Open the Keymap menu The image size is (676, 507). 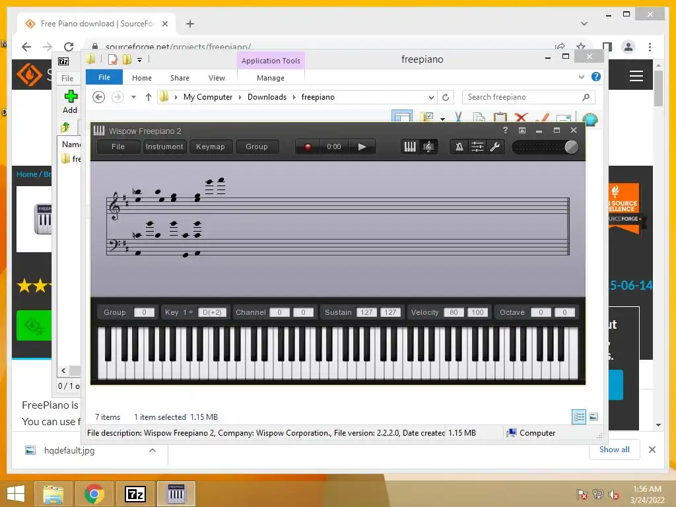coord(211,147)
